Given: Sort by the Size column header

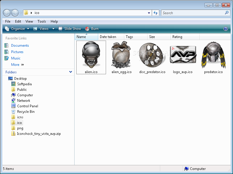Looking at the screenshot, I should click(159, 37).
